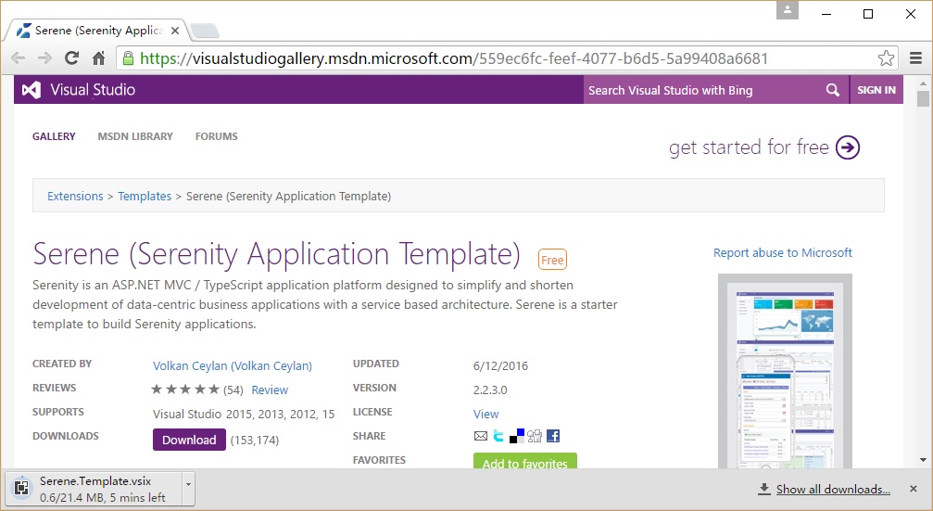The width and height of the screenshot is (933, 511).
Task: Click the Review link
Action: point(270,390)
